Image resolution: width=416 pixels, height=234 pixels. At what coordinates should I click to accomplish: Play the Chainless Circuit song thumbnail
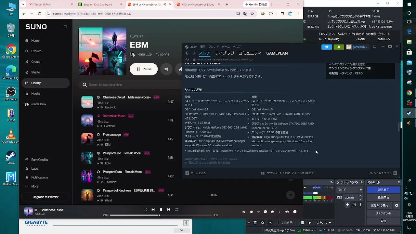(87, 102)
